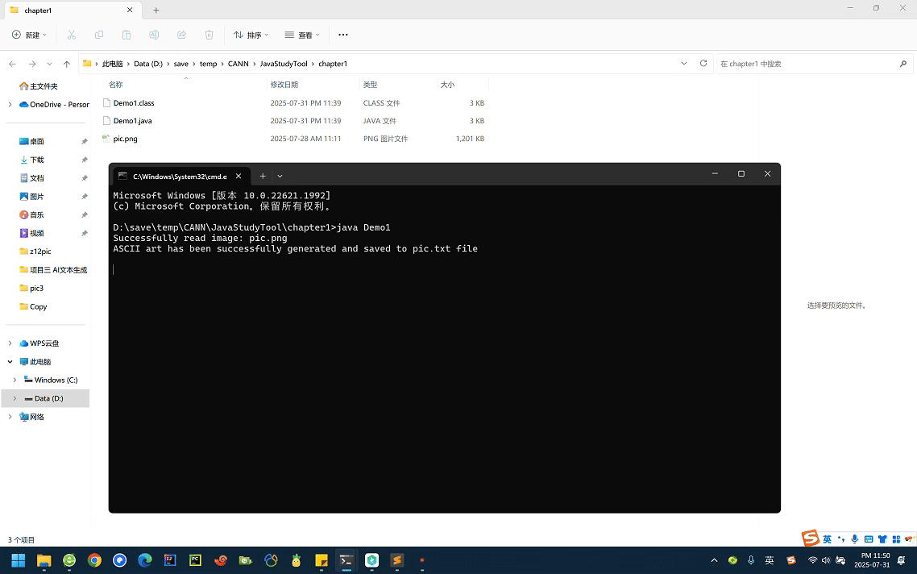
Task: Open the Sogou toolbox grid icon
Action: click(896, 539)
